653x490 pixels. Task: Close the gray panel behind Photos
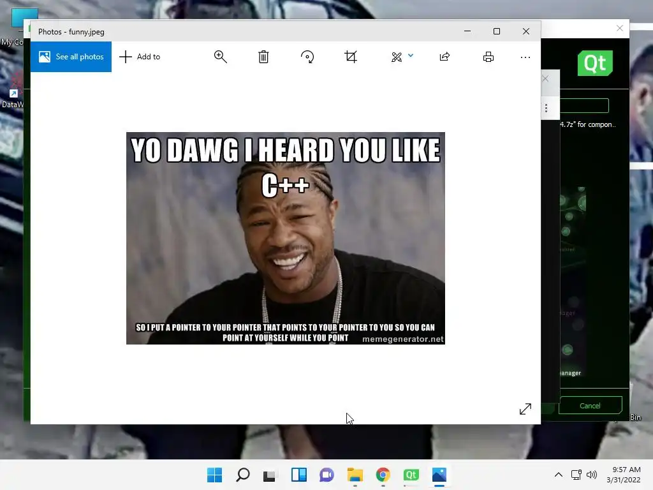[x=546, y=78]
